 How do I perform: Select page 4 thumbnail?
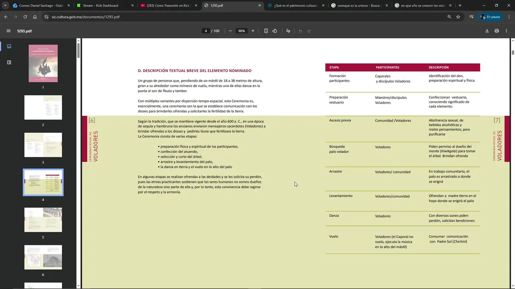click(43, 182)
